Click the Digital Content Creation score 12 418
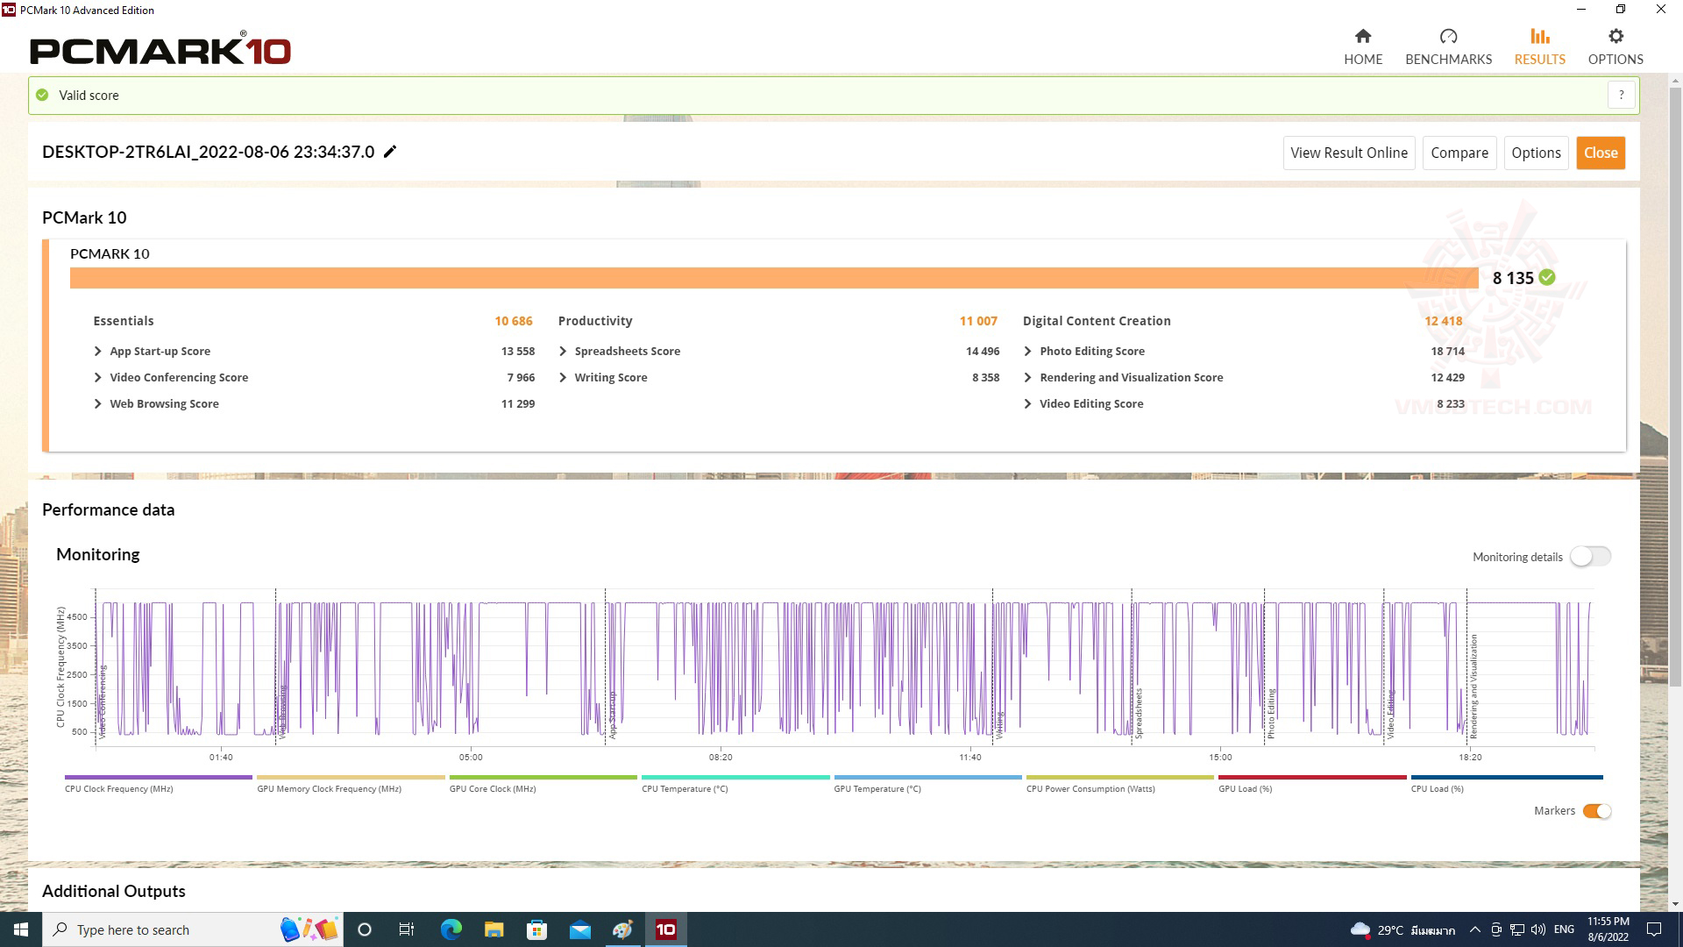This screenshot has height=947, width=1683. pos(1444,321)
